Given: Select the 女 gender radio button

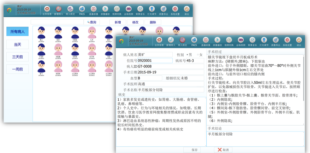Looking at the screenshot, I should [x=198, y=55].
